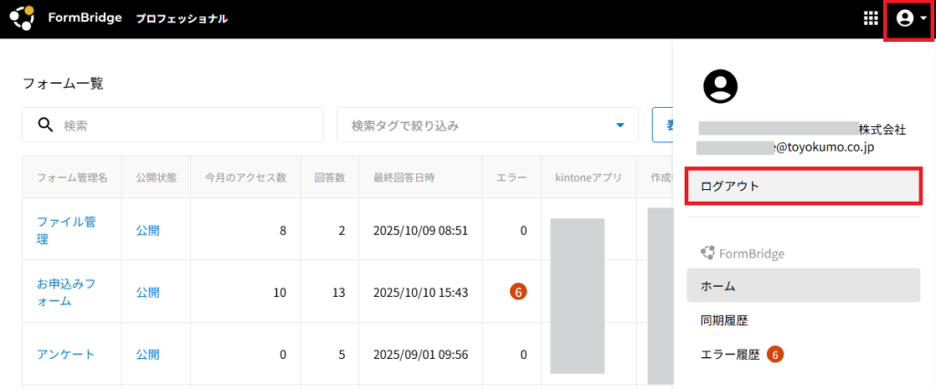Click the user account icon in header
936x389 pixels.
(x=905, y=18)
